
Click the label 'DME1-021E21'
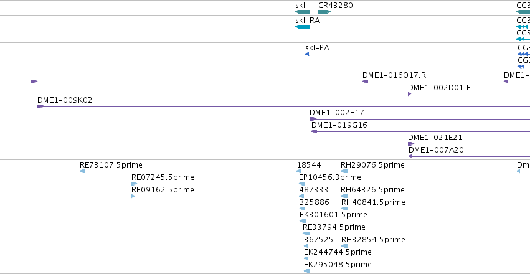click(435, 138)
